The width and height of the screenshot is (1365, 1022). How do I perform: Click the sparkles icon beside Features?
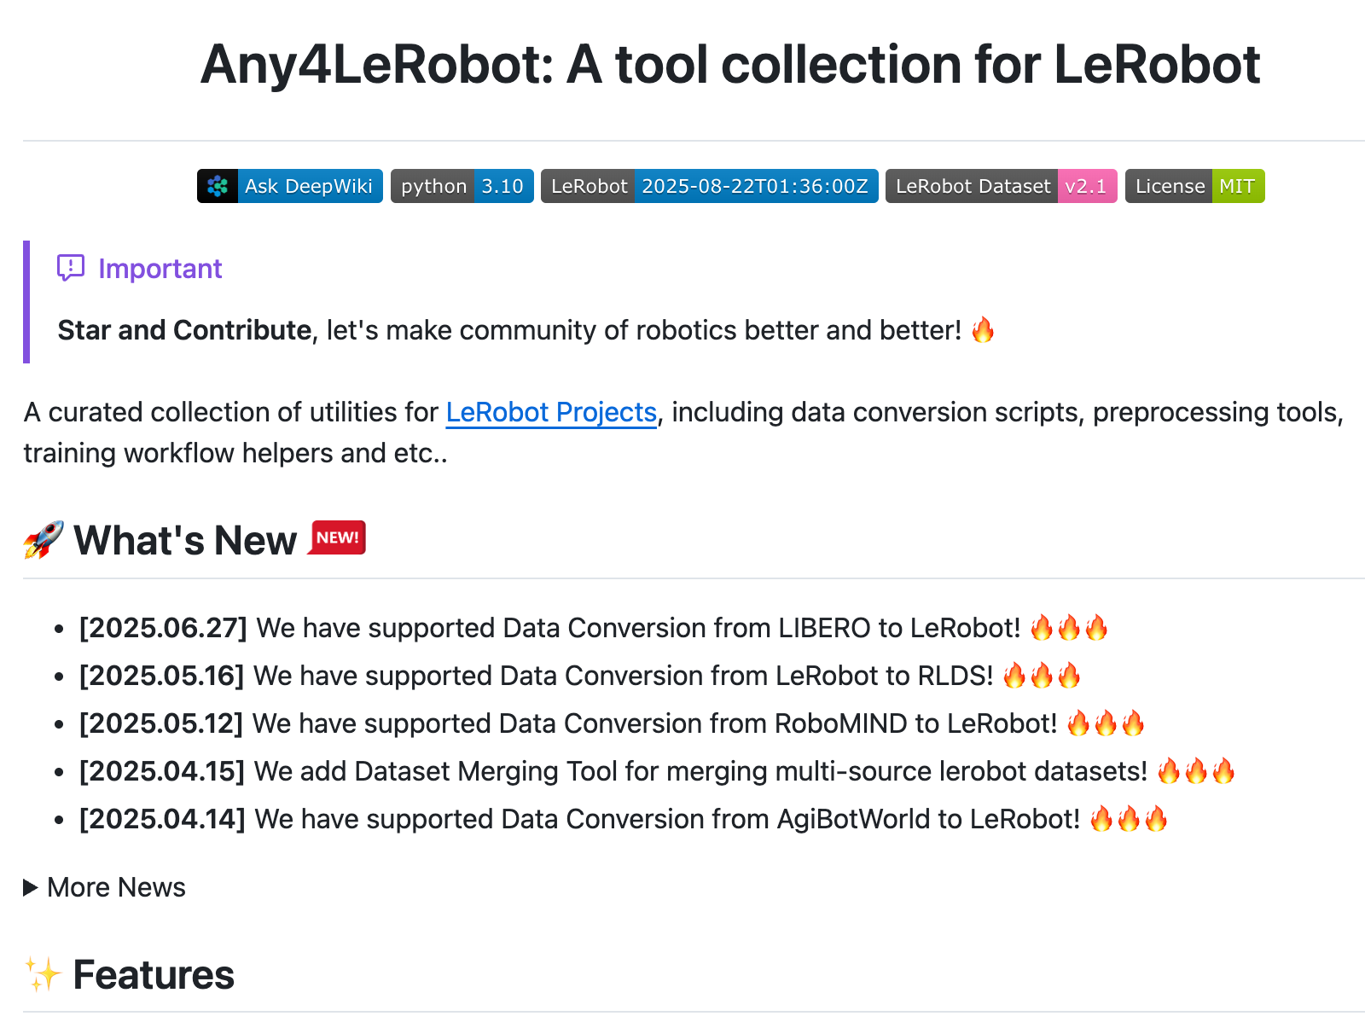point(43,974)
